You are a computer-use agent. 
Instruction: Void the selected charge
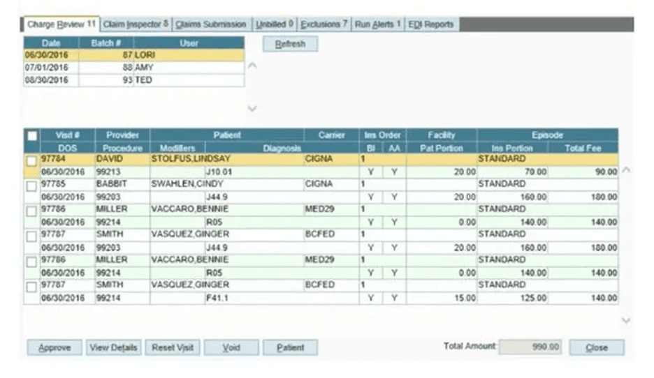click(x=231, y=347)
